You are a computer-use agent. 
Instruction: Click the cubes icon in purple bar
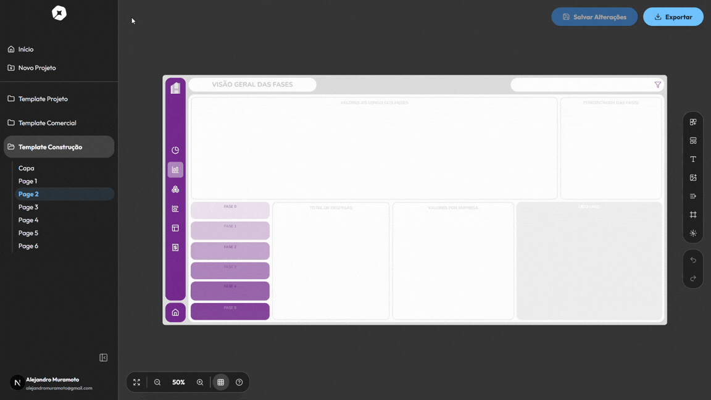[x=175, y=189]
